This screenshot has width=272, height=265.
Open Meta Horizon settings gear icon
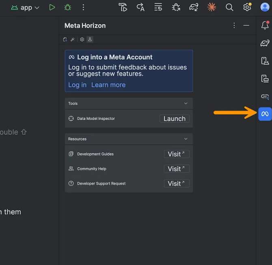point(82,39)
